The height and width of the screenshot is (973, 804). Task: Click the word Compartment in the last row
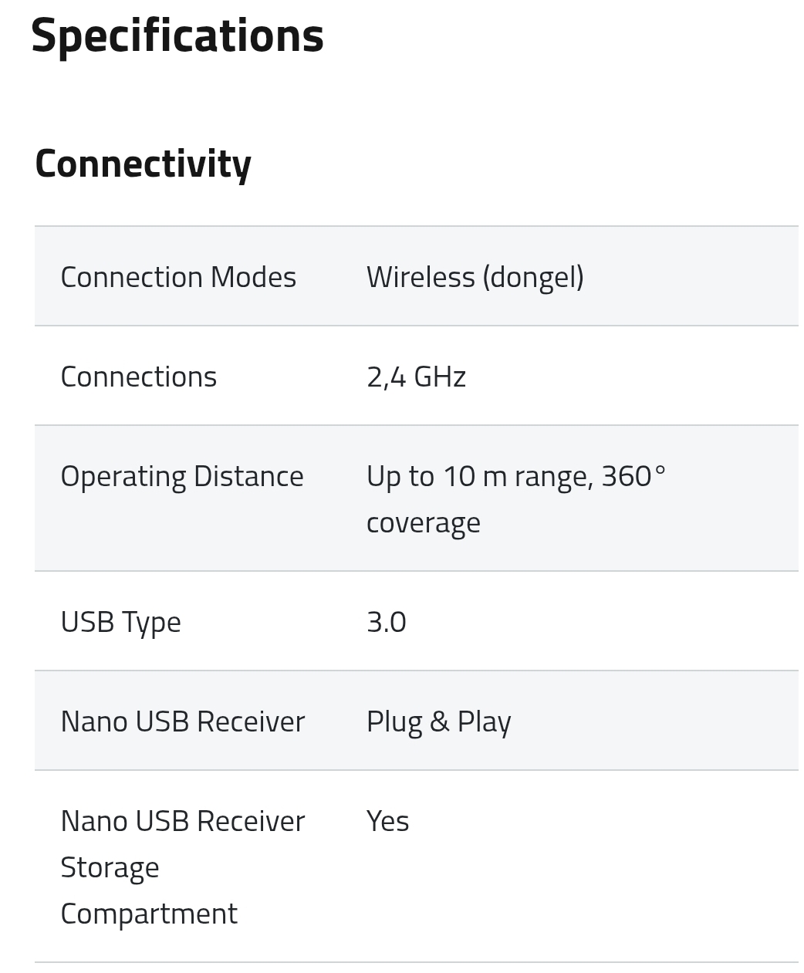(x=148, y=914)
